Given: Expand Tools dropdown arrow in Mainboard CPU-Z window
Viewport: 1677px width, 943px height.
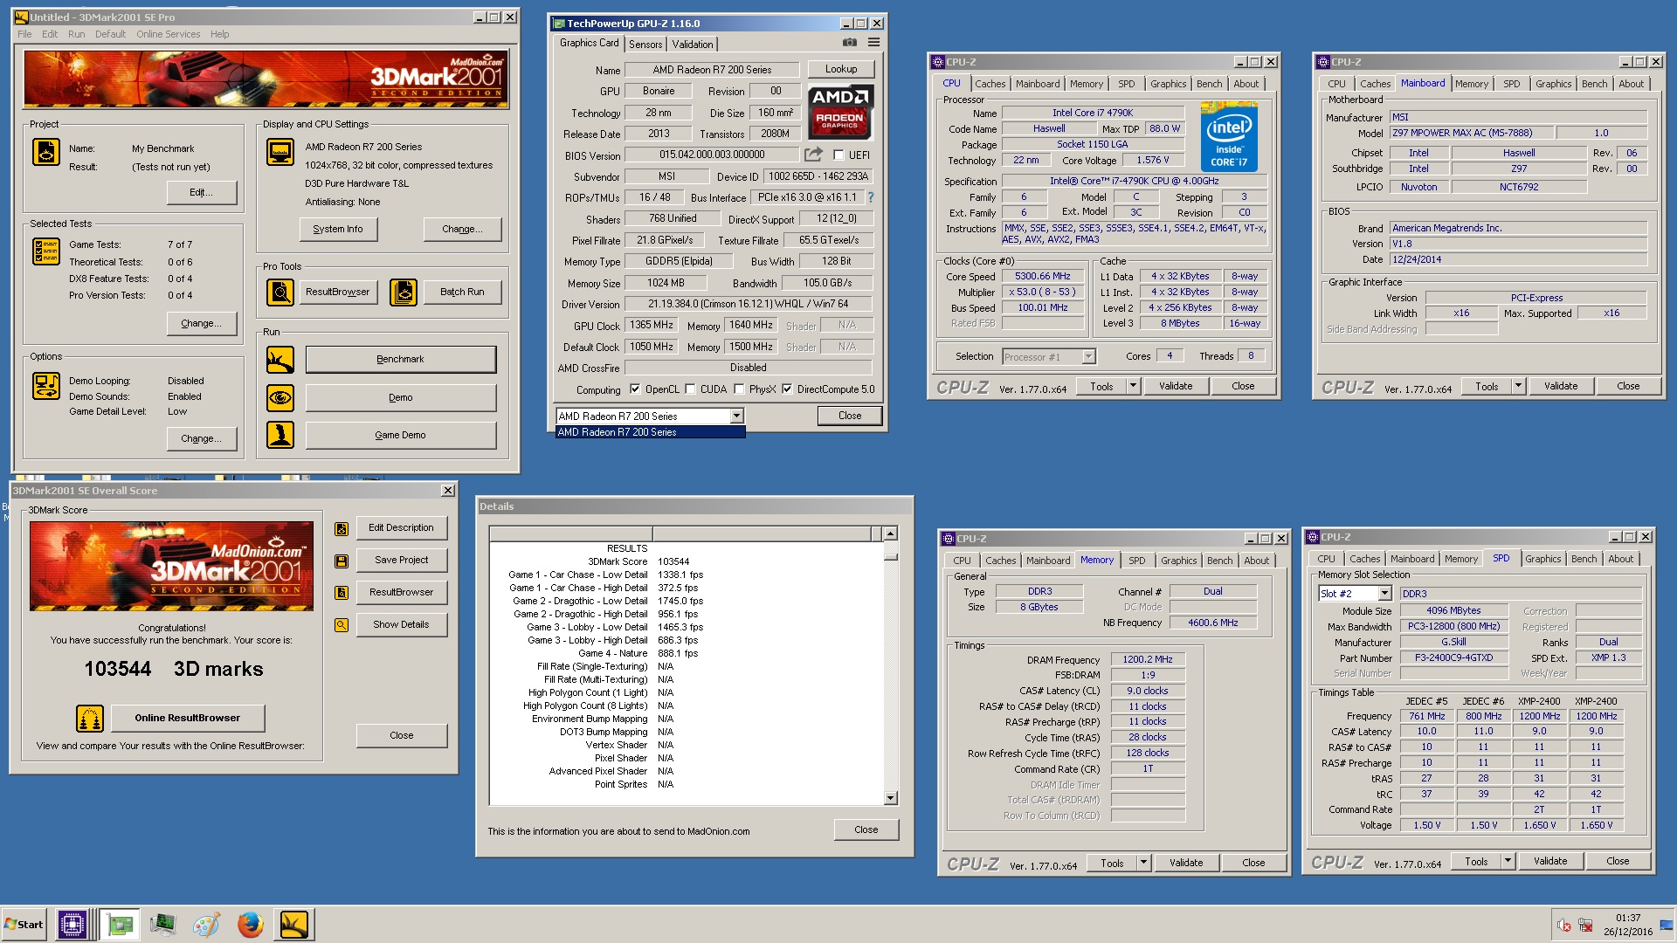Looking at the screenshot, I should click(1518, 386).
